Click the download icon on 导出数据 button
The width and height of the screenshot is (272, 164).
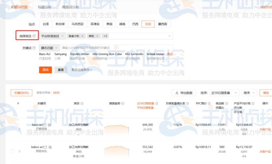[x=177, y=93]
